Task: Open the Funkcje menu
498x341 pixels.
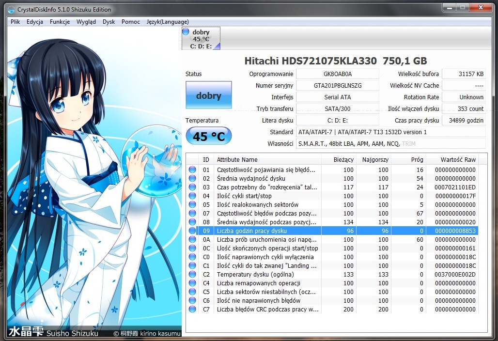Action: point(60,22)
